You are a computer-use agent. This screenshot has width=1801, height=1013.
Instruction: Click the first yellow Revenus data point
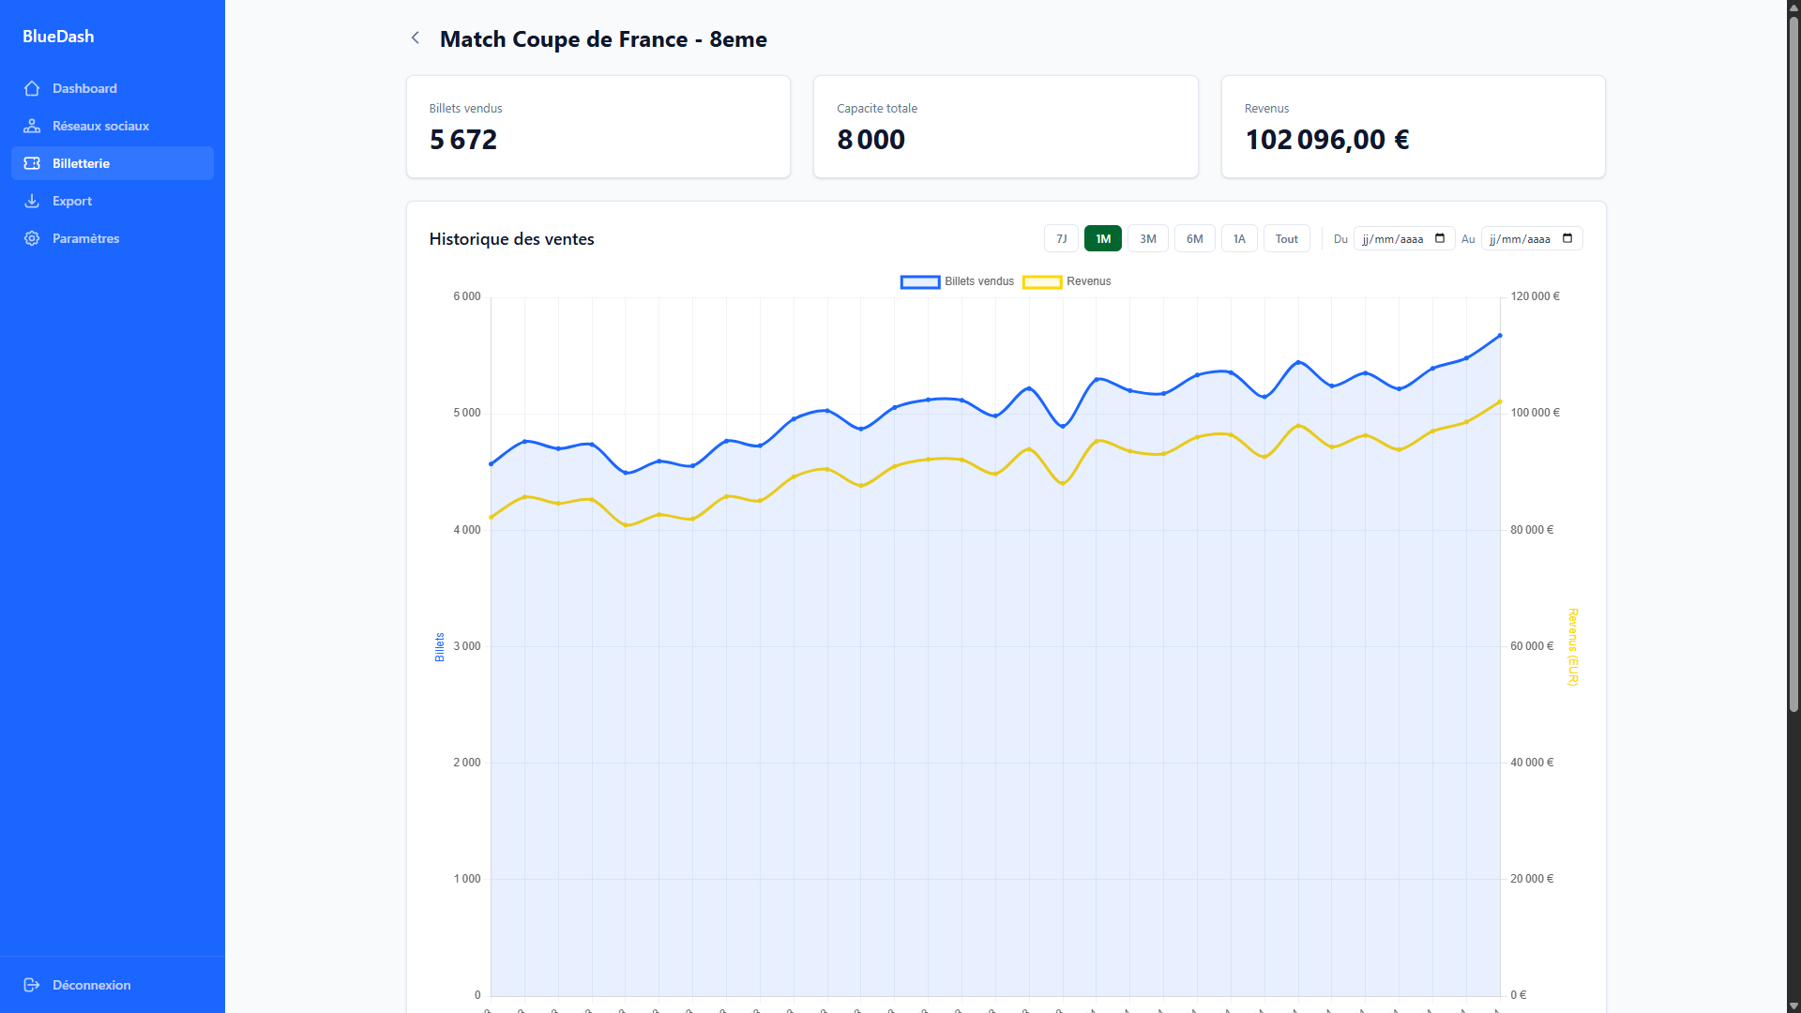tap(491, 517)
